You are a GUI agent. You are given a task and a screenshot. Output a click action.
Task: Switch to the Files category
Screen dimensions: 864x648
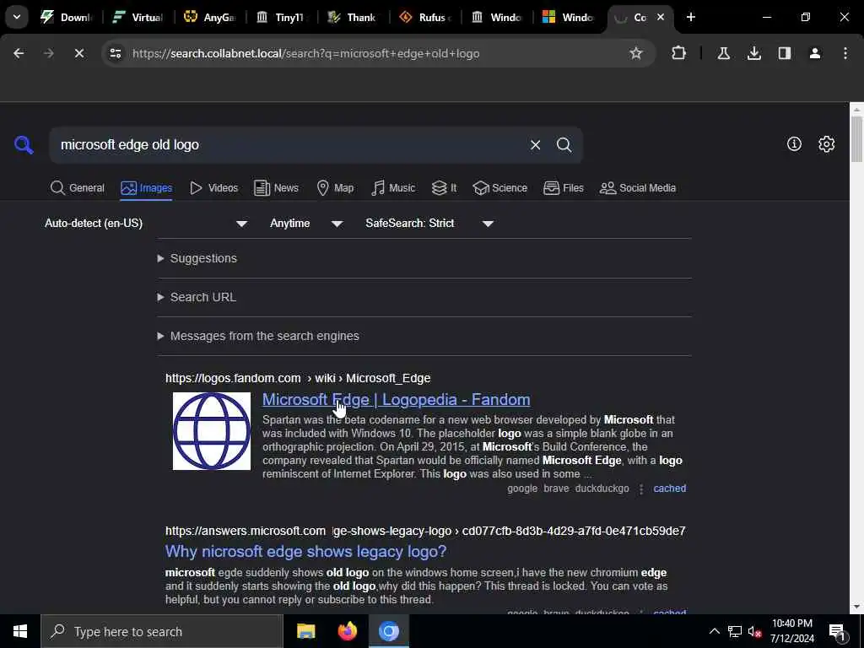click(564, 188)
